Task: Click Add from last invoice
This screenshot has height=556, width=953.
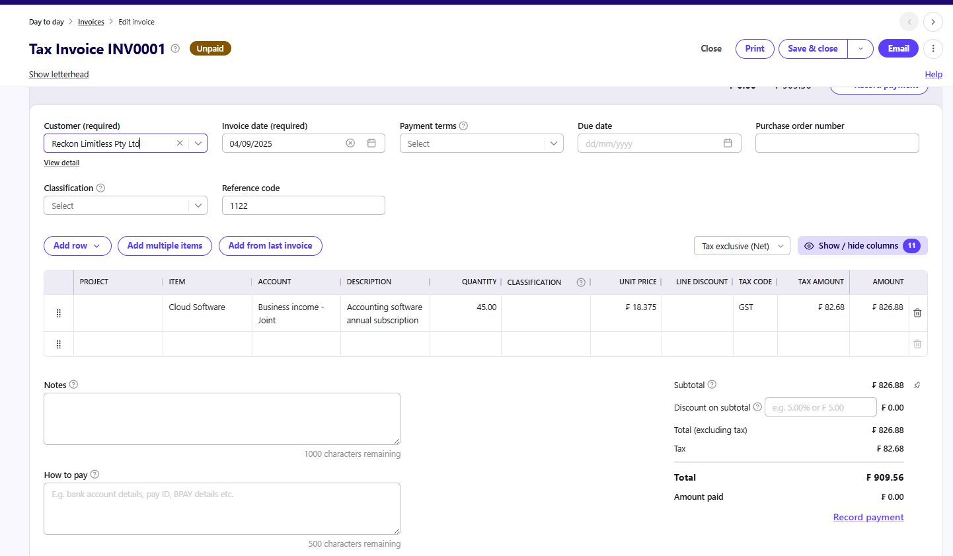Action: (270, 246)
